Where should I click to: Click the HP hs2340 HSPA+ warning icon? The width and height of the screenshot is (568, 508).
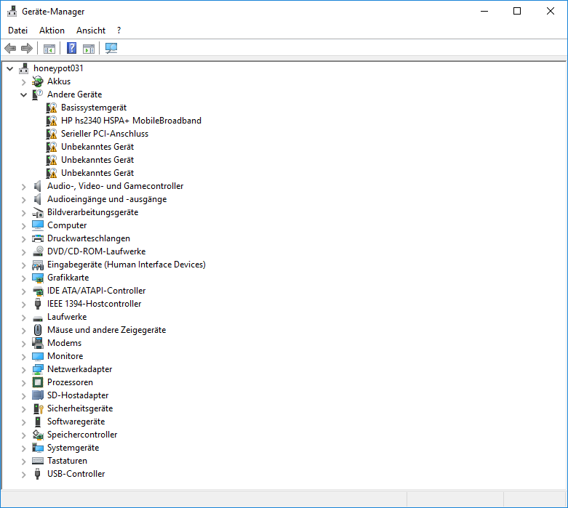point(52,121)
